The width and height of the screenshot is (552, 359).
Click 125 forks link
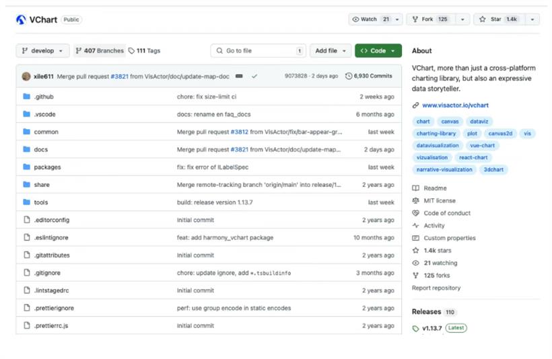coord(437,276)
